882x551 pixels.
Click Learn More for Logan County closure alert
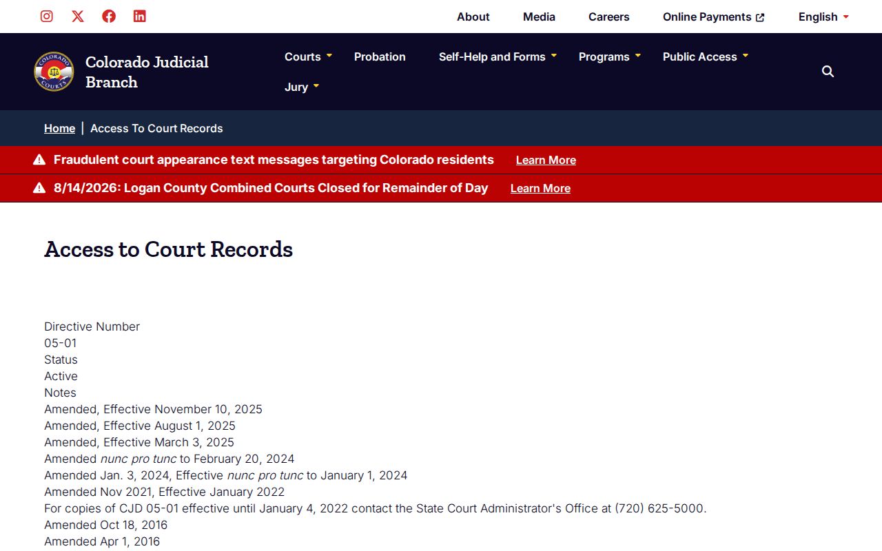540,188
